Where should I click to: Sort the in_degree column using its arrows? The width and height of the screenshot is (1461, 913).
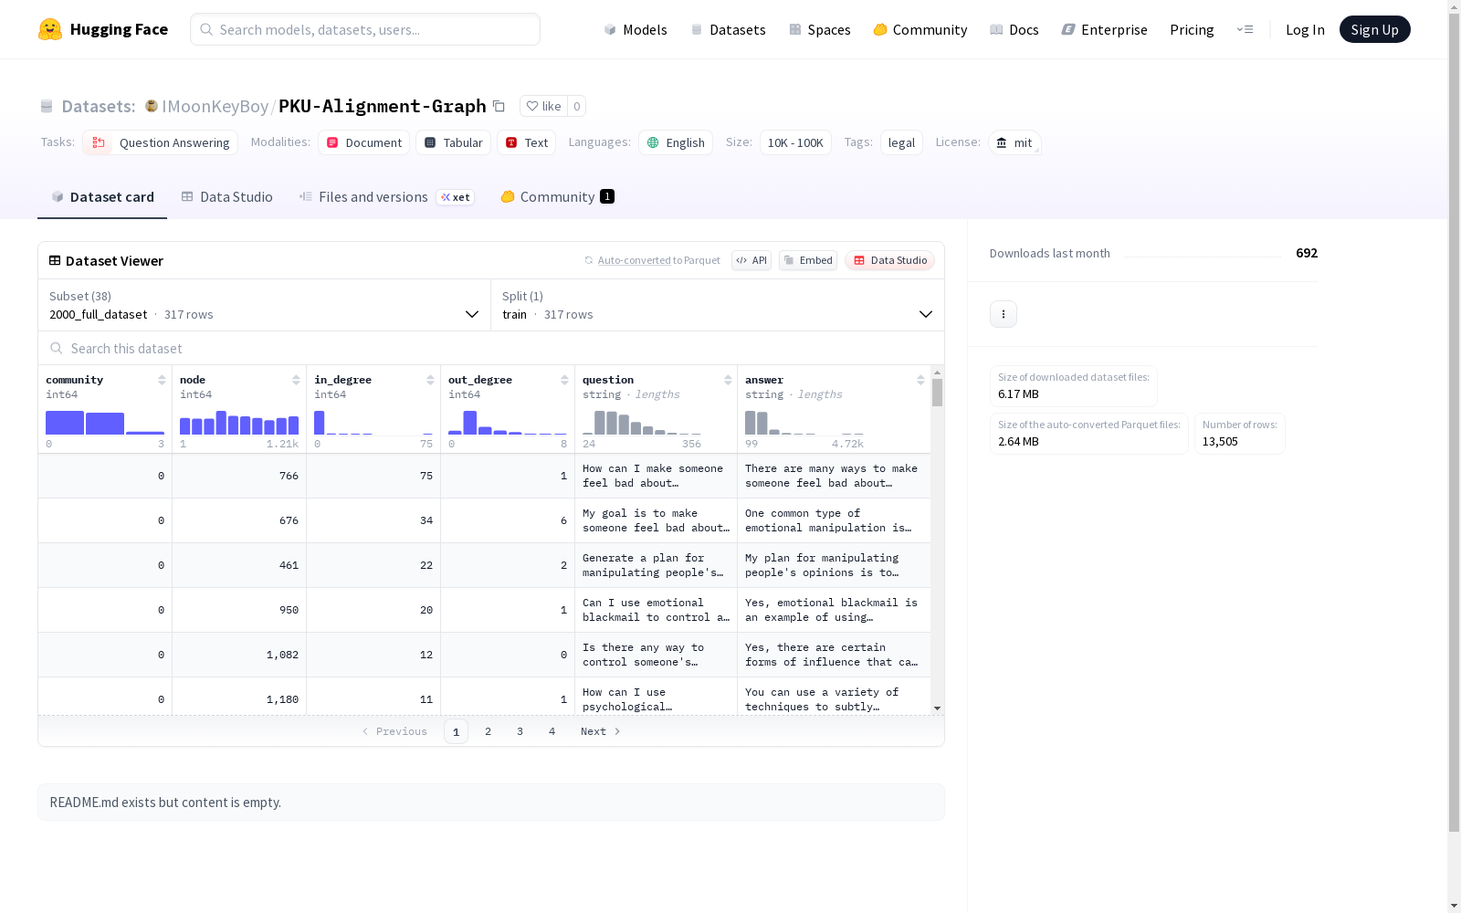pyautogui.click(x=430, y=380)
